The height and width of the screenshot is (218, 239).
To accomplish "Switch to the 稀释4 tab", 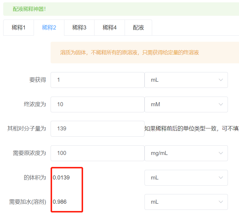I will click(x=109, y=28).
